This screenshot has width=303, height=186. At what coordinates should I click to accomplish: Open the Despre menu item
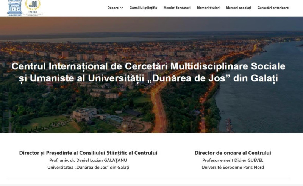coord(113,8)
